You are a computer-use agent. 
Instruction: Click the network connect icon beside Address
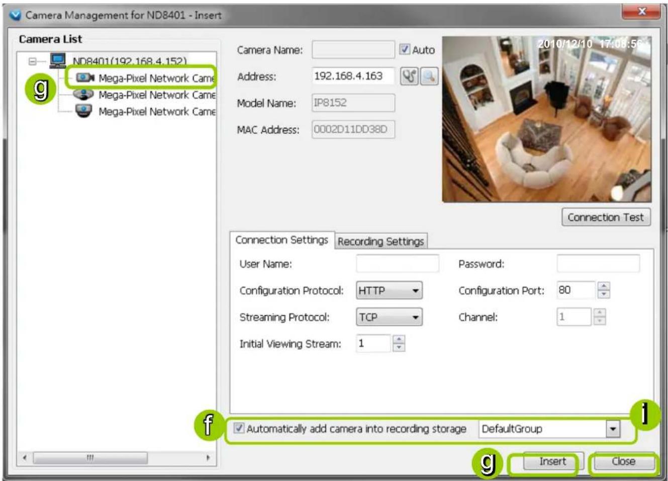pos(409,76)
